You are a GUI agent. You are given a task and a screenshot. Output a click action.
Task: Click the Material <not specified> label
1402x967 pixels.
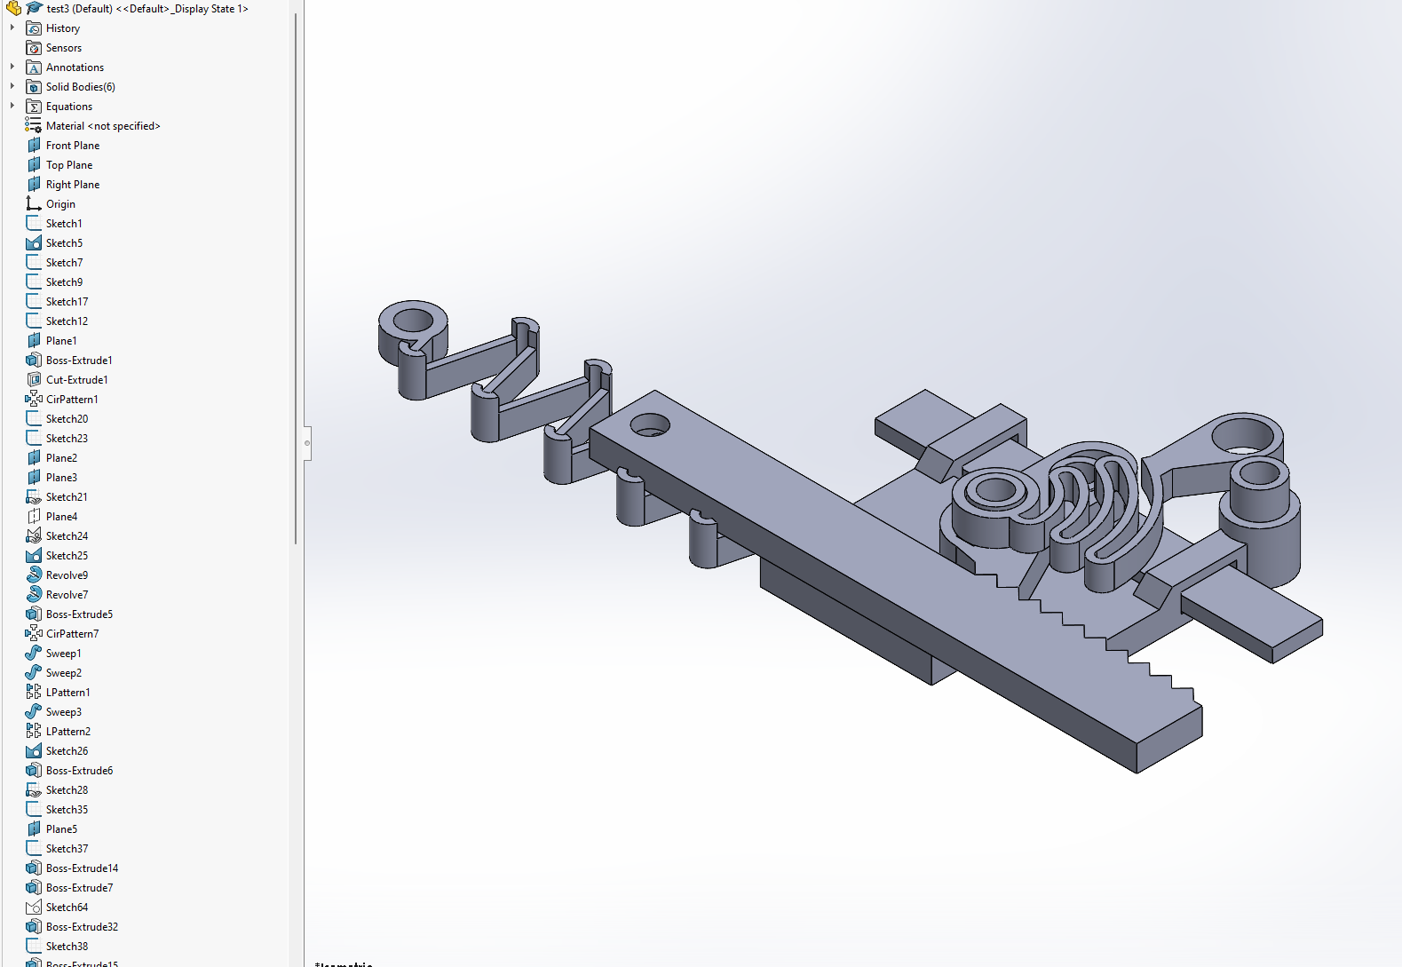click(103, 126)
